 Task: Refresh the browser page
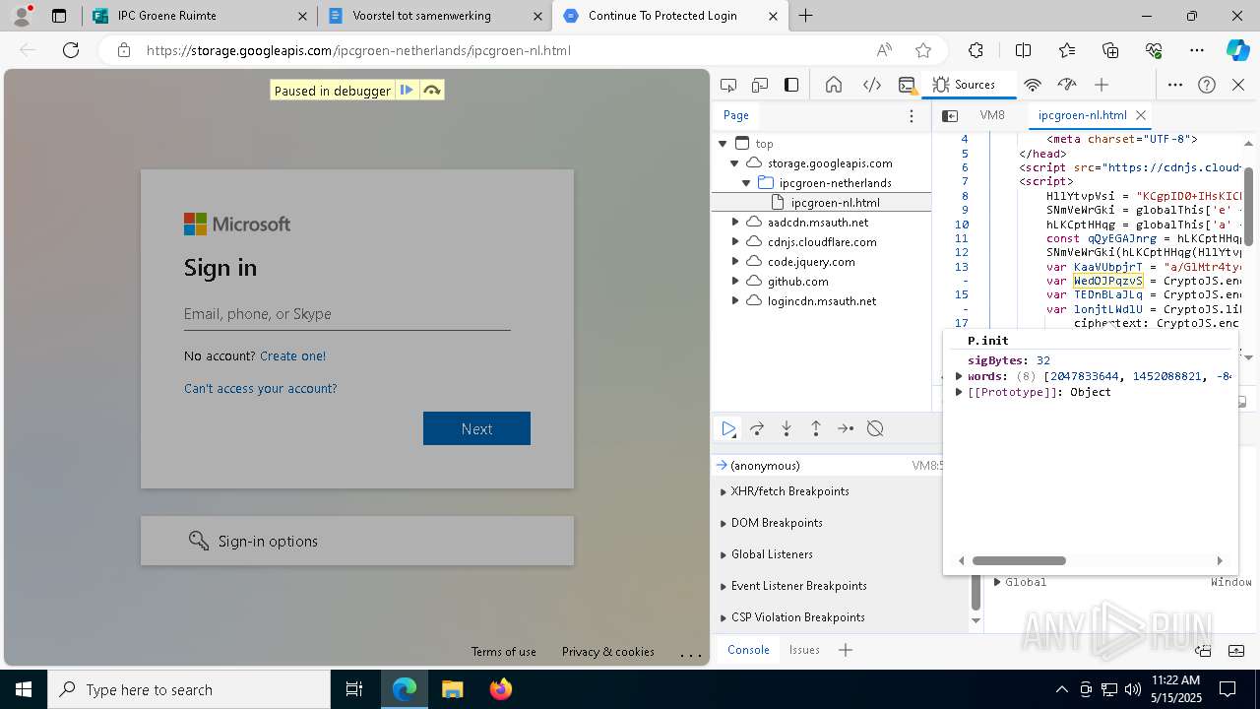click(71, 50)
